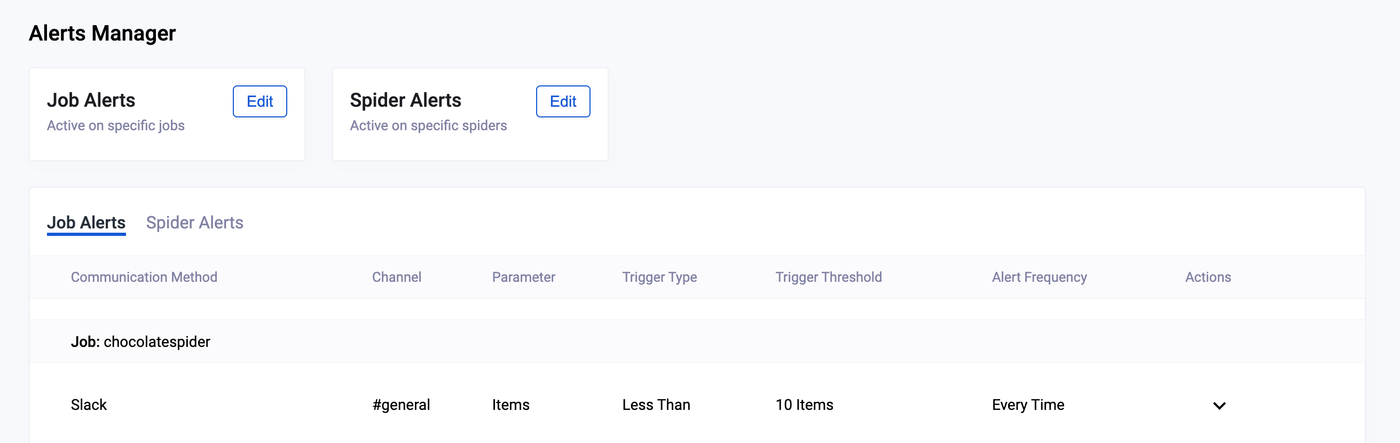Click the Communication Method column header

click(x=144, y=277)
